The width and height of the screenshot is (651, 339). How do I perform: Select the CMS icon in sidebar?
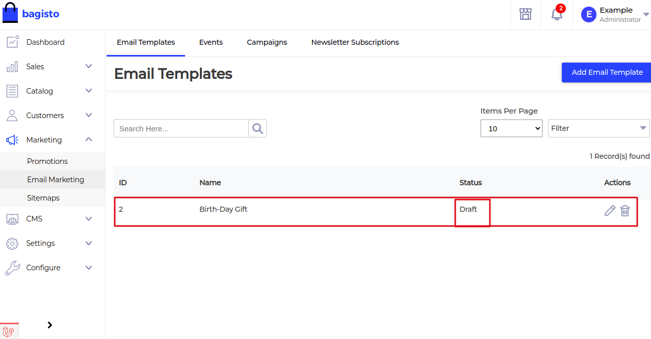click(x=12, y=218)
